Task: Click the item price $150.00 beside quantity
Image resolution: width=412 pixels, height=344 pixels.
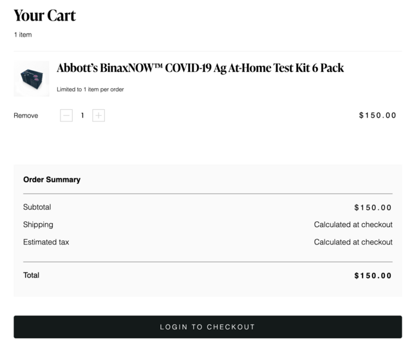Action: pos(378,115)
